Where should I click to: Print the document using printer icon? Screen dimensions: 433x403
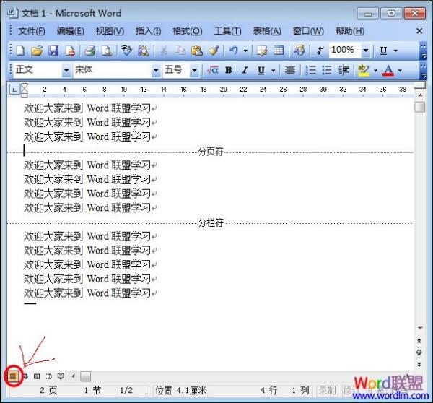89,51
